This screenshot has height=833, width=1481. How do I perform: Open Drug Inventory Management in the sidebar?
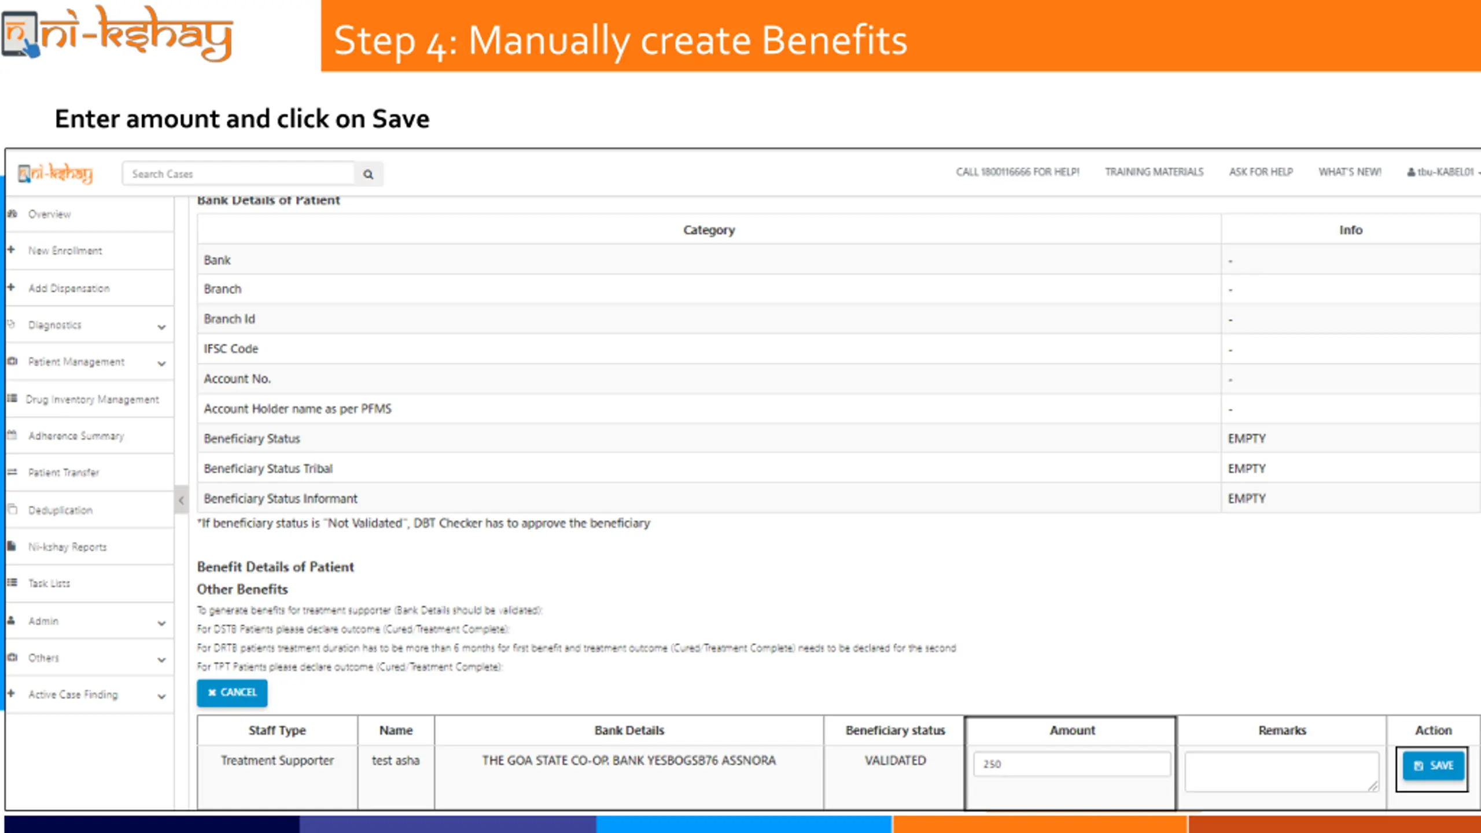(x=92, y=399)
